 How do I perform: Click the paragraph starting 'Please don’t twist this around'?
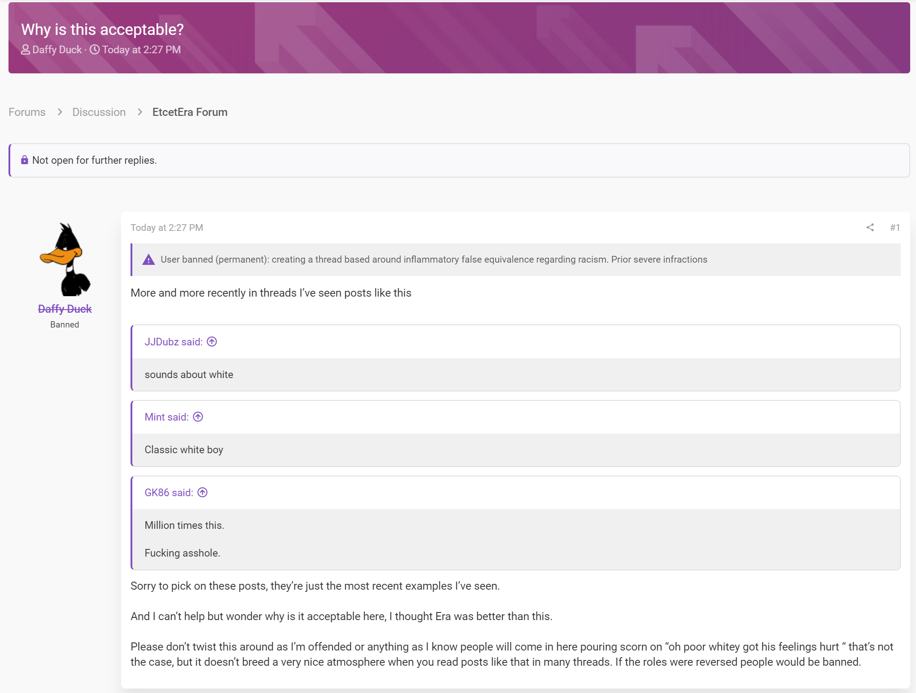[512, 655]
